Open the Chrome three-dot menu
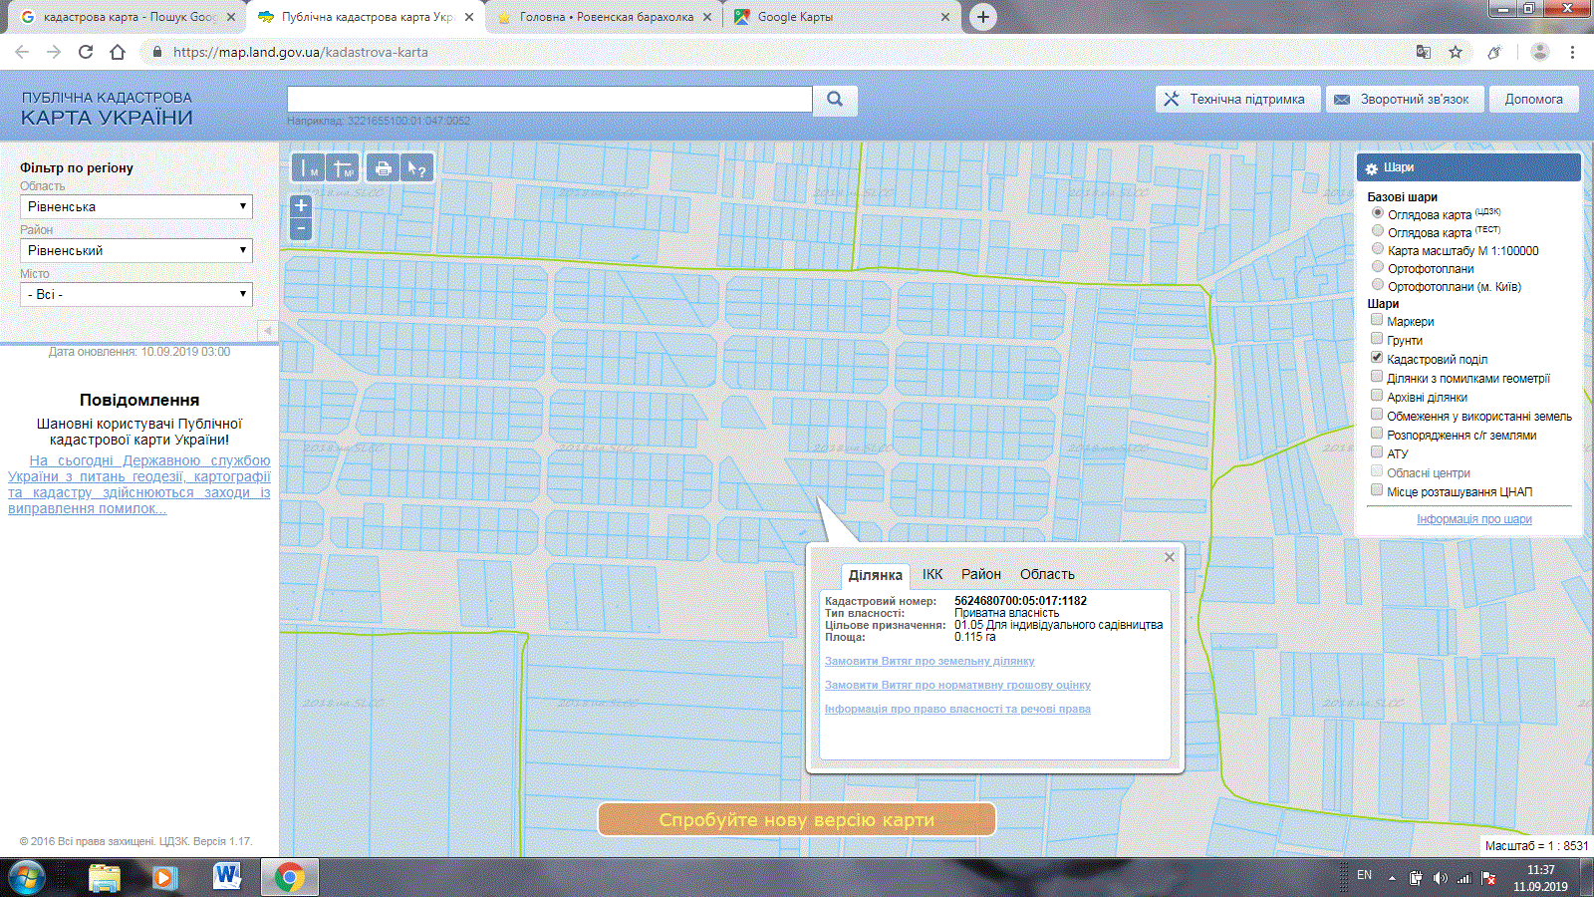This screenshot has height=897, width=1594. click(x=1572, y=52)
